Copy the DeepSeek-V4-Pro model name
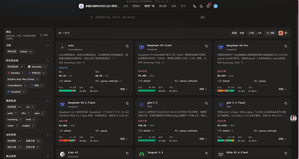Screen dimensions: 299x159 [286, 46]
